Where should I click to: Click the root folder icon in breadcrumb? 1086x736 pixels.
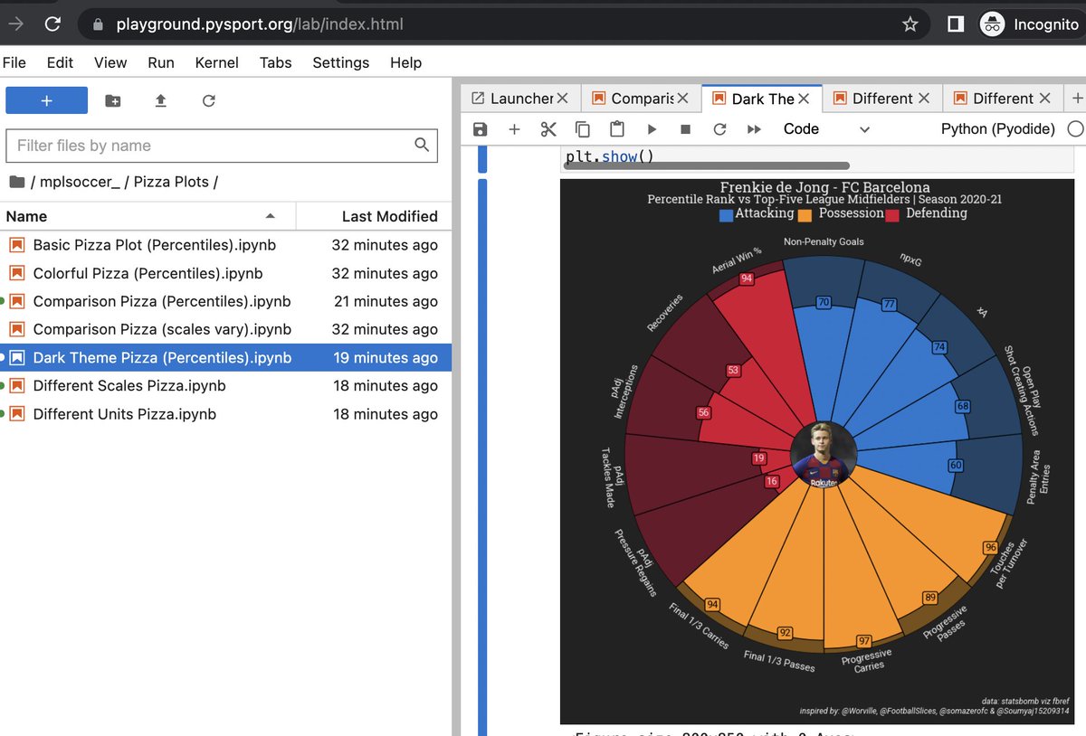(x=16, y=182)
